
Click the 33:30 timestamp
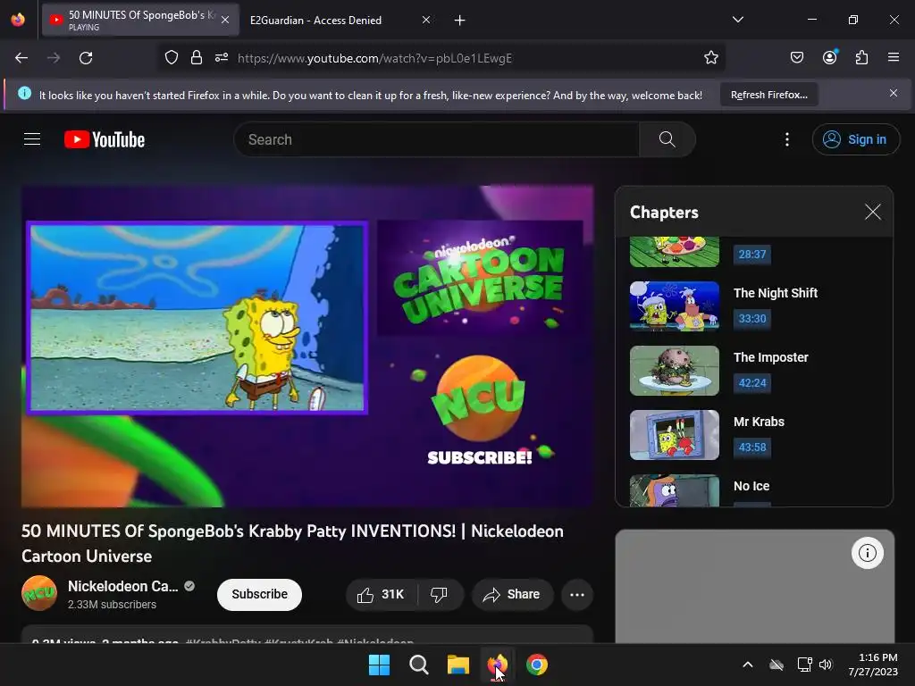pos(751,319)
